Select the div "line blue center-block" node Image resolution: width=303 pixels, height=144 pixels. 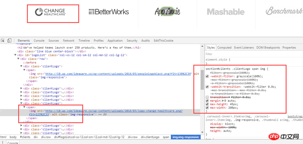coord(52,51)
